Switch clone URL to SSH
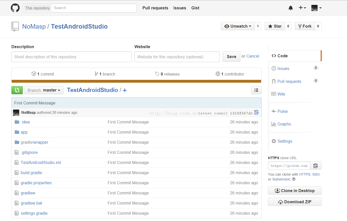The image size is (347, 221). click(316, 174)
